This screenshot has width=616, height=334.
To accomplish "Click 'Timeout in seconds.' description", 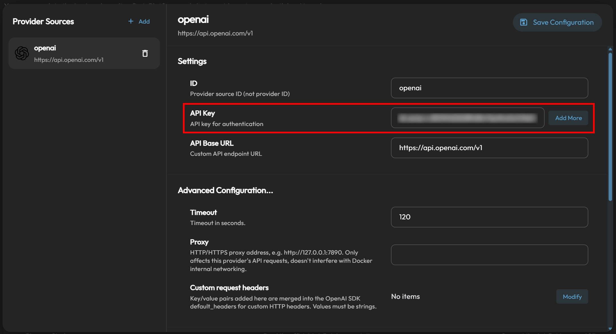I will [x=218, y=223].
